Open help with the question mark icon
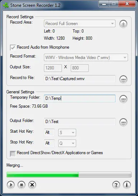 coord(116,185)
